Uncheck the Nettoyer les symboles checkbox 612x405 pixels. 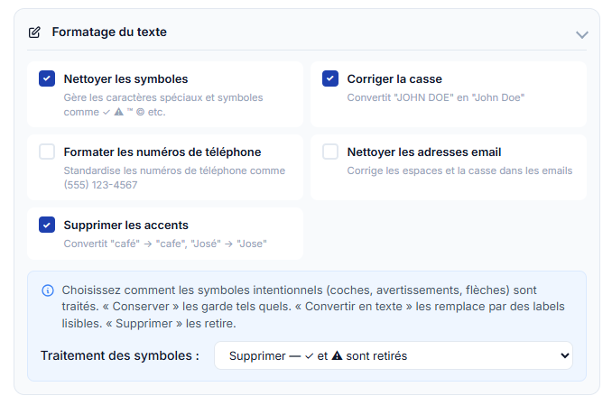47,78
